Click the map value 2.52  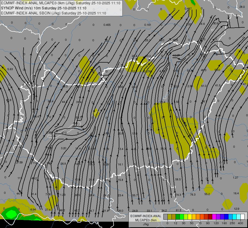click(x=189, y=24)
